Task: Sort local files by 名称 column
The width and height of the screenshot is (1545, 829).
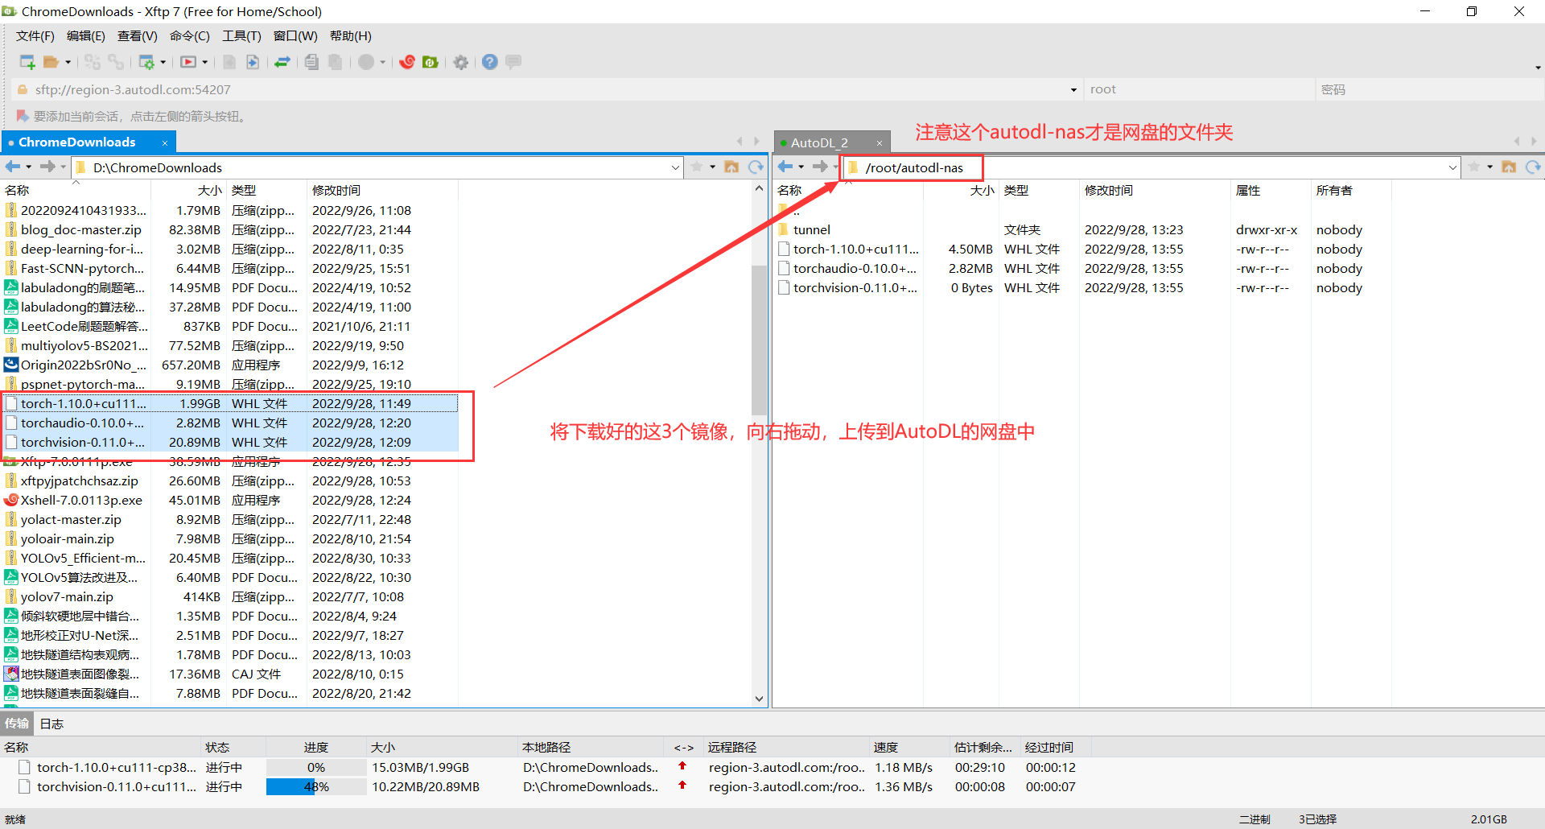Action: [76, 191]
